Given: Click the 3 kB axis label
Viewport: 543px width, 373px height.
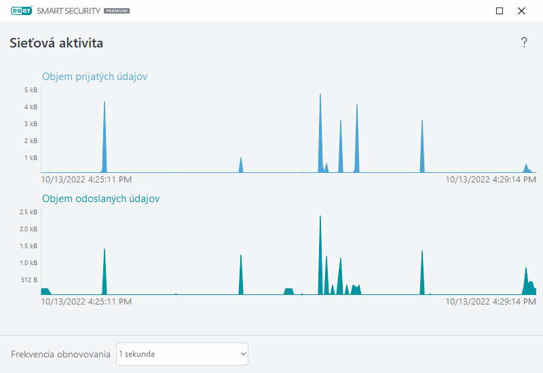Looking at the screenshot, I should tap(31, 124).
